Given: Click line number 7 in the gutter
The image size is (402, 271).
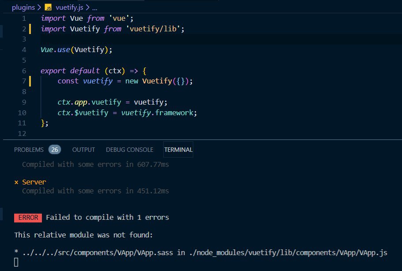Looking at the screenshot, I should click(x=24, y=81).
